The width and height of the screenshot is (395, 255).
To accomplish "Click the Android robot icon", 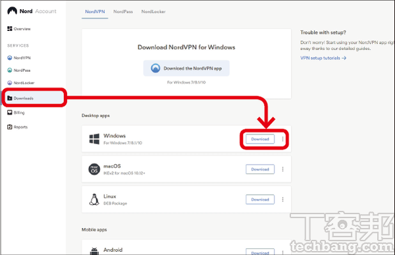I will pos(94,251).
